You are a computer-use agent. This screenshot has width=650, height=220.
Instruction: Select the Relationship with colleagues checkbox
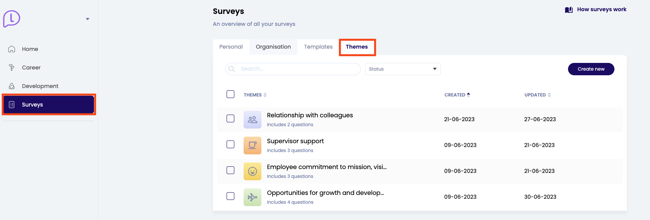click(x=230, y=118)
